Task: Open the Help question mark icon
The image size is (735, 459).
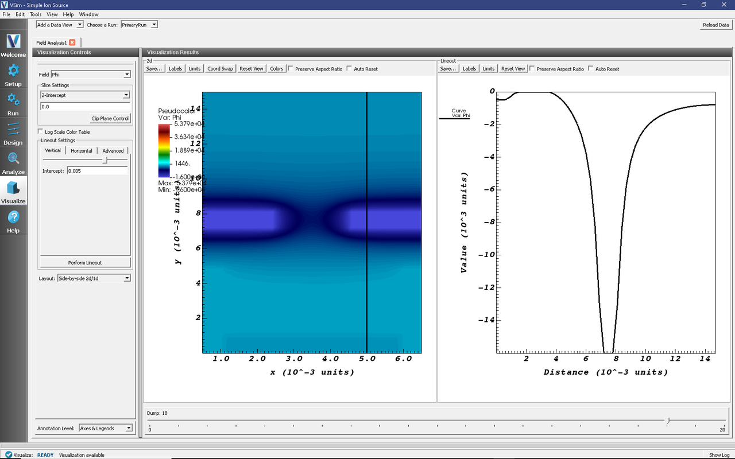Action: 13,217
